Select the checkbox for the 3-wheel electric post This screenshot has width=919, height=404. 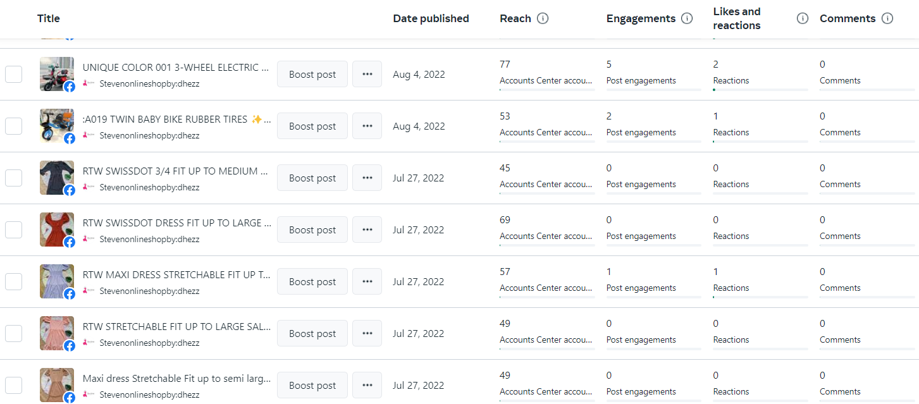coord(14,75)
